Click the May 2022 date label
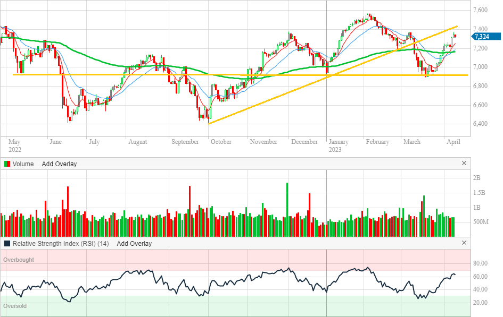503x317 pixels. (x=14, y=145)
